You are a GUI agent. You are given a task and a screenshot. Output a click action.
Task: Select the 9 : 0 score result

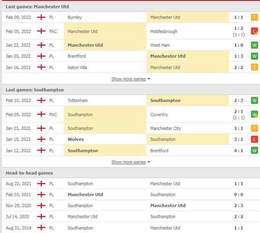click(238, 195)
